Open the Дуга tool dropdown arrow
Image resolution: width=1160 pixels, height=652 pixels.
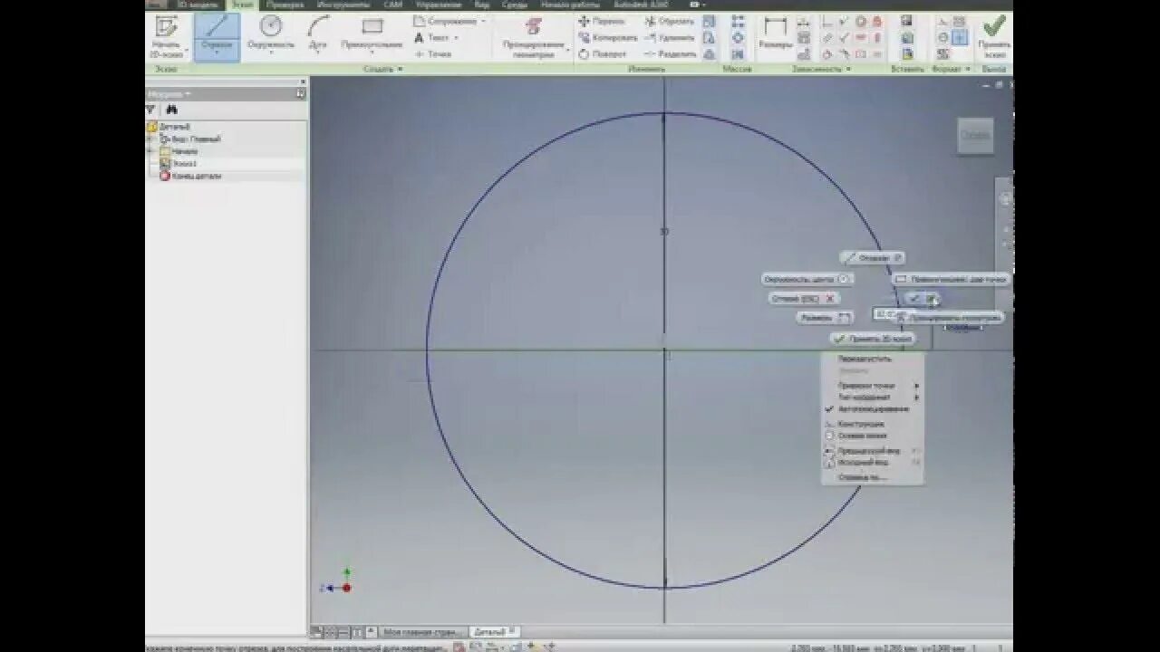coord(318,53)
